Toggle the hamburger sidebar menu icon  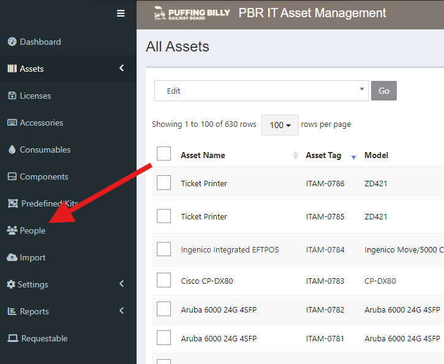[x=121, y=13]
